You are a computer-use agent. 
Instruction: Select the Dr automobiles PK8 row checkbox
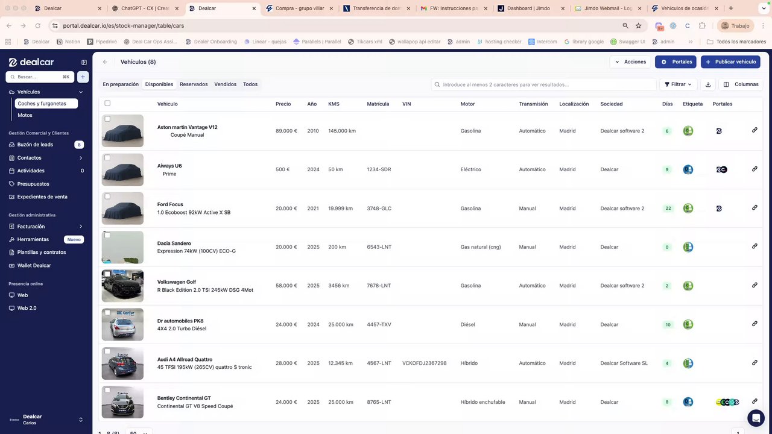[107, 312]
